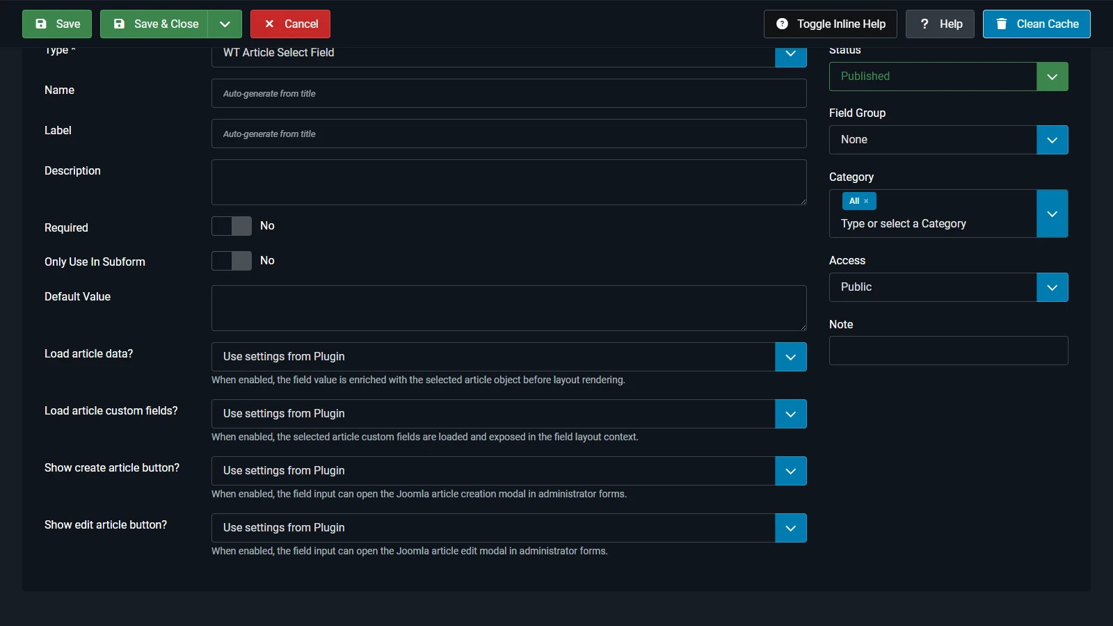1113x626 pixels.
Task: Open the Help page
Action: (x=940, y=24)
